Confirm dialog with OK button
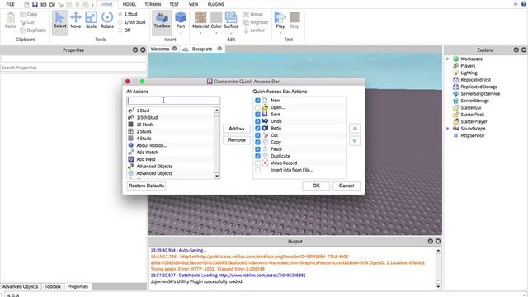Viewport: 528px width, 297px height. tap(316, 186)
